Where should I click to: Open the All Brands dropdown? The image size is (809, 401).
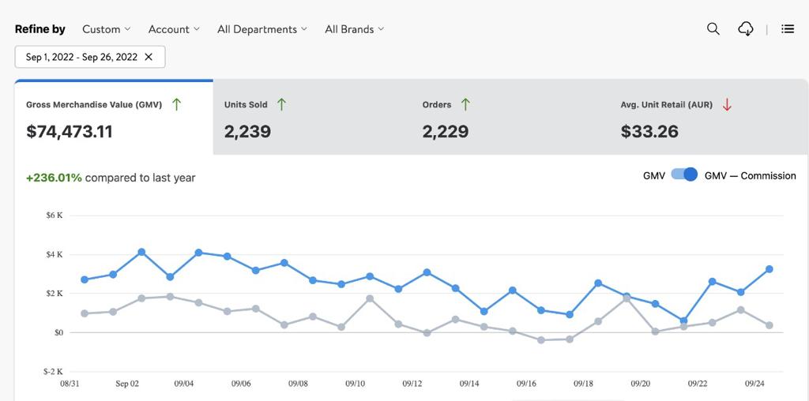[354, 29]
